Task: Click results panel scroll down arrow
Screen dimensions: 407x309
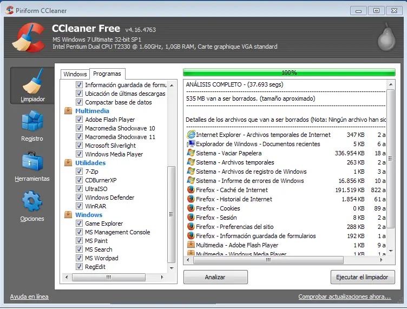Action: coord(391,251)
